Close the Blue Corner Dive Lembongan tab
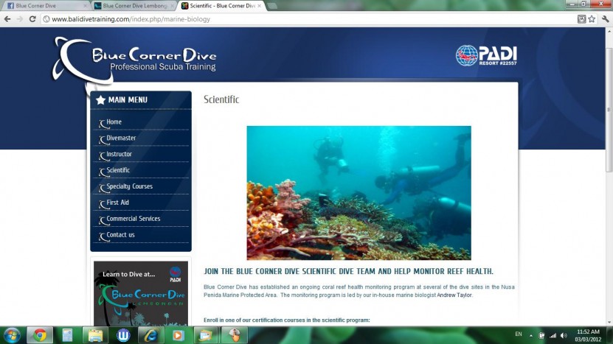The height and width of the screenshot is (344, 613). [x=173, y=6]
